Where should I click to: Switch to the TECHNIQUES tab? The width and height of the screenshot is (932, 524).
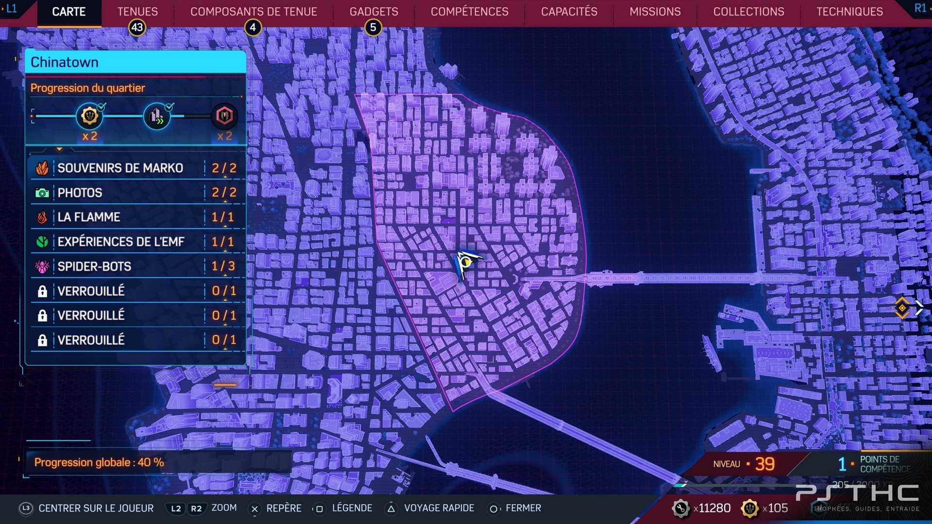pos(849,12)
